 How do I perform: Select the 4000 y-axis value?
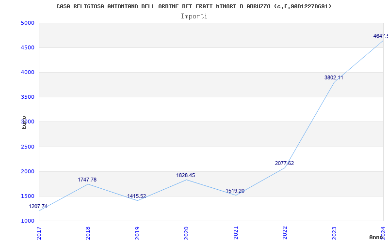(28, 72)
